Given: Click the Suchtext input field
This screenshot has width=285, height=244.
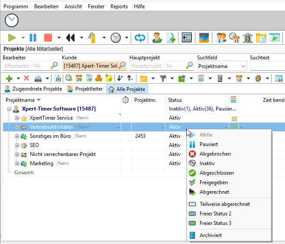Looking at the screenshot, I should [267, 65].
